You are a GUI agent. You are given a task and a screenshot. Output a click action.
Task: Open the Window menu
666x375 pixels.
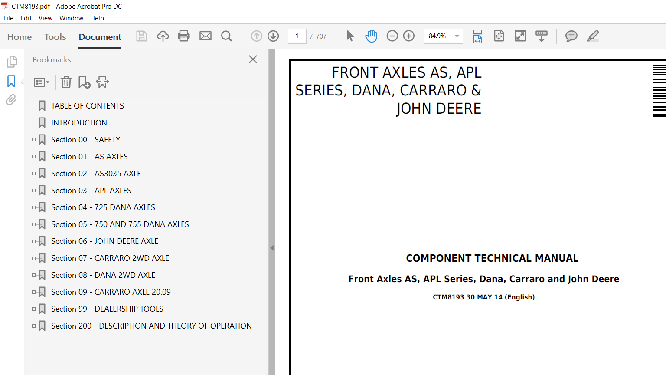[71, 18]
